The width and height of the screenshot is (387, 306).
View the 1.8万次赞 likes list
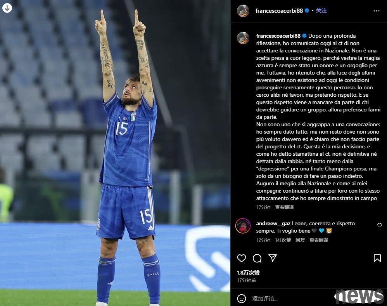[248, 273]
